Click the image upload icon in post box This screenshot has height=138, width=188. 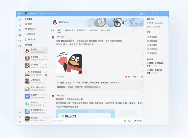(x=129, y=121)
